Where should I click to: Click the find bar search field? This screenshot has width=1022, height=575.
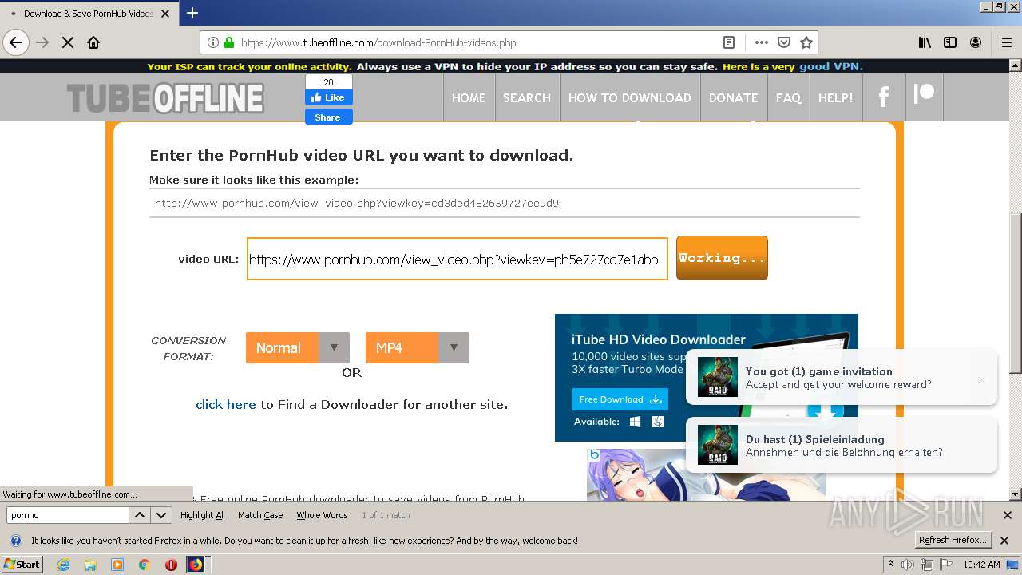[67, 515]
